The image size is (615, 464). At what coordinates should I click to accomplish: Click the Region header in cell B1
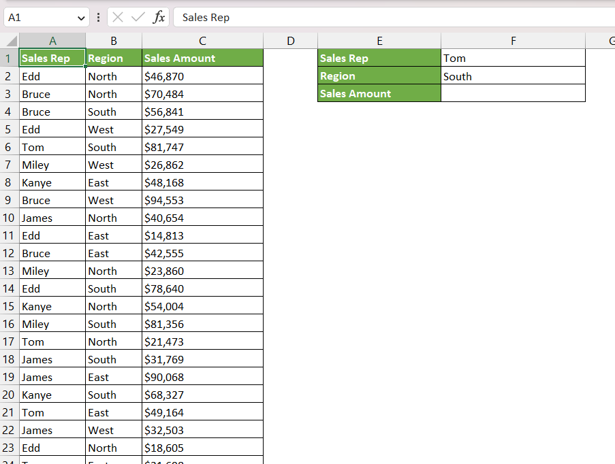coord(114,58)
